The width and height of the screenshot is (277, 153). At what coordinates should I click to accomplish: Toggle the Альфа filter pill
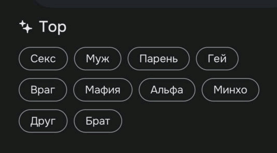click(x=167, y=90)
